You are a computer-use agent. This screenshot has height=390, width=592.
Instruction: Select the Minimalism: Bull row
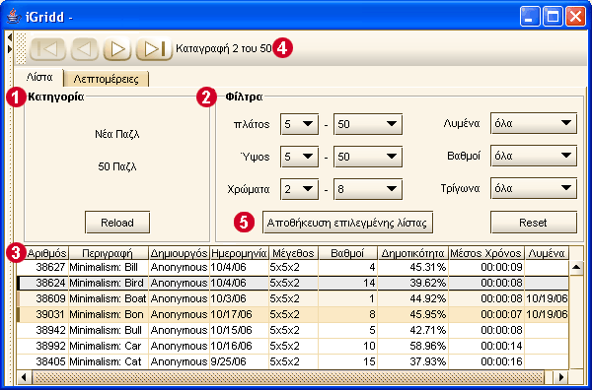pos(293,331)
